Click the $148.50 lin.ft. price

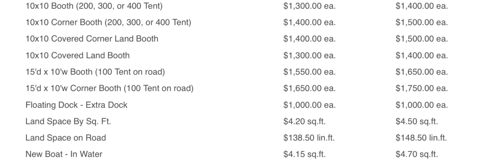pyautogui.click(x=421, y=138)
